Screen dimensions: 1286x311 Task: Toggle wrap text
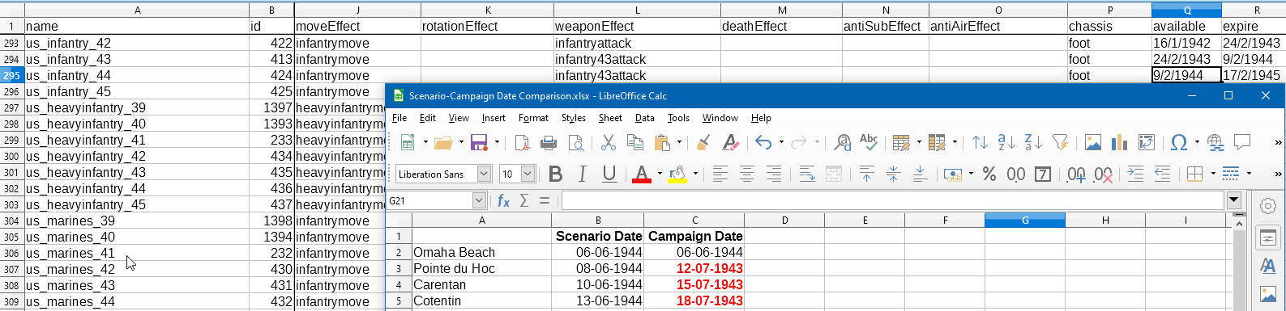(807, 174)
